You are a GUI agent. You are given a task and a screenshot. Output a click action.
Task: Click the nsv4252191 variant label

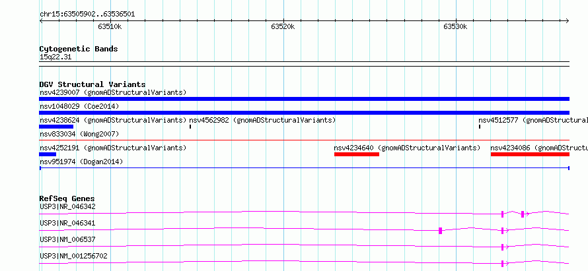pos(113,148)
